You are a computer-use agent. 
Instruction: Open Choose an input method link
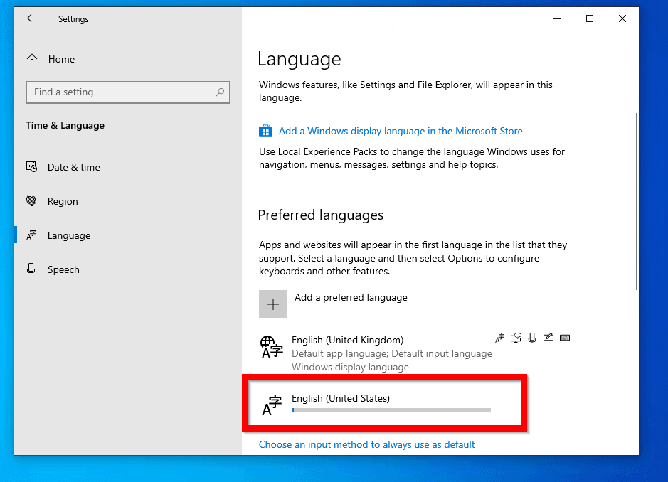tap(366, 444)
